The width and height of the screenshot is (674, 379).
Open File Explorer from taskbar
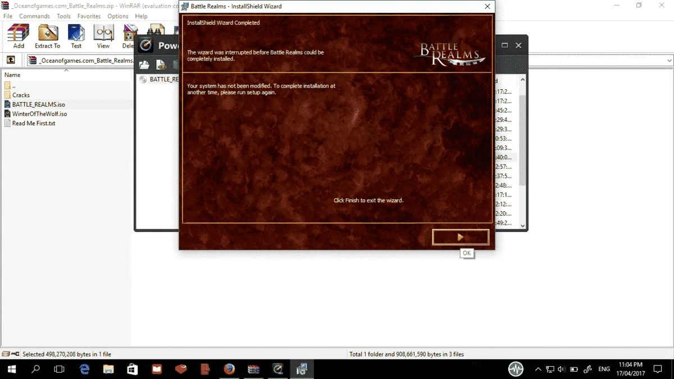coord(108,369)
